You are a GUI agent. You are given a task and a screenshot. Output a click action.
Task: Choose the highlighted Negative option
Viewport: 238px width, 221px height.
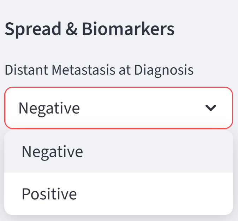click(52, 151)
